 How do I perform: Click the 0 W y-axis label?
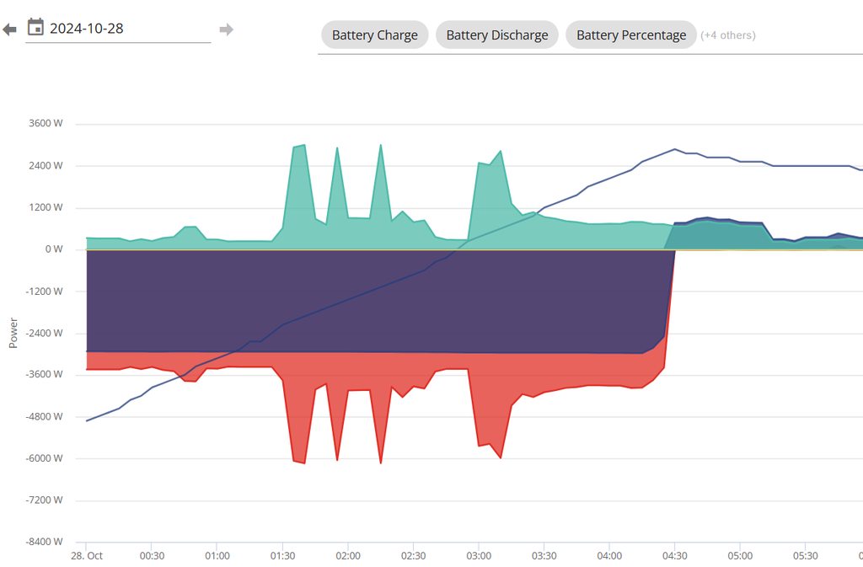[x=53, y=249]
